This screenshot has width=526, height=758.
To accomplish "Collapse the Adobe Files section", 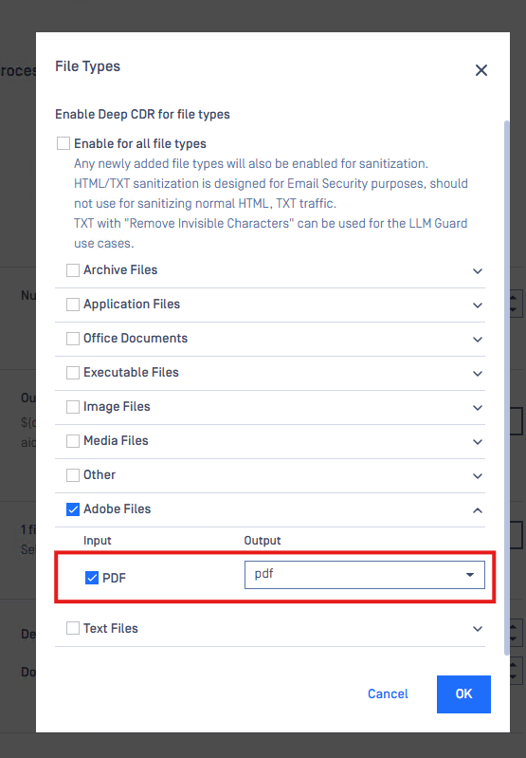I will (x=478, y=510).
